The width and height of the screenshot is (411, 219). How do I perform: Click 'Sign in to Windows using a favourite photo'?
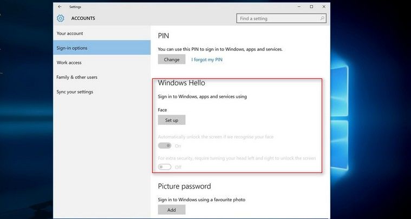point(201,200)
